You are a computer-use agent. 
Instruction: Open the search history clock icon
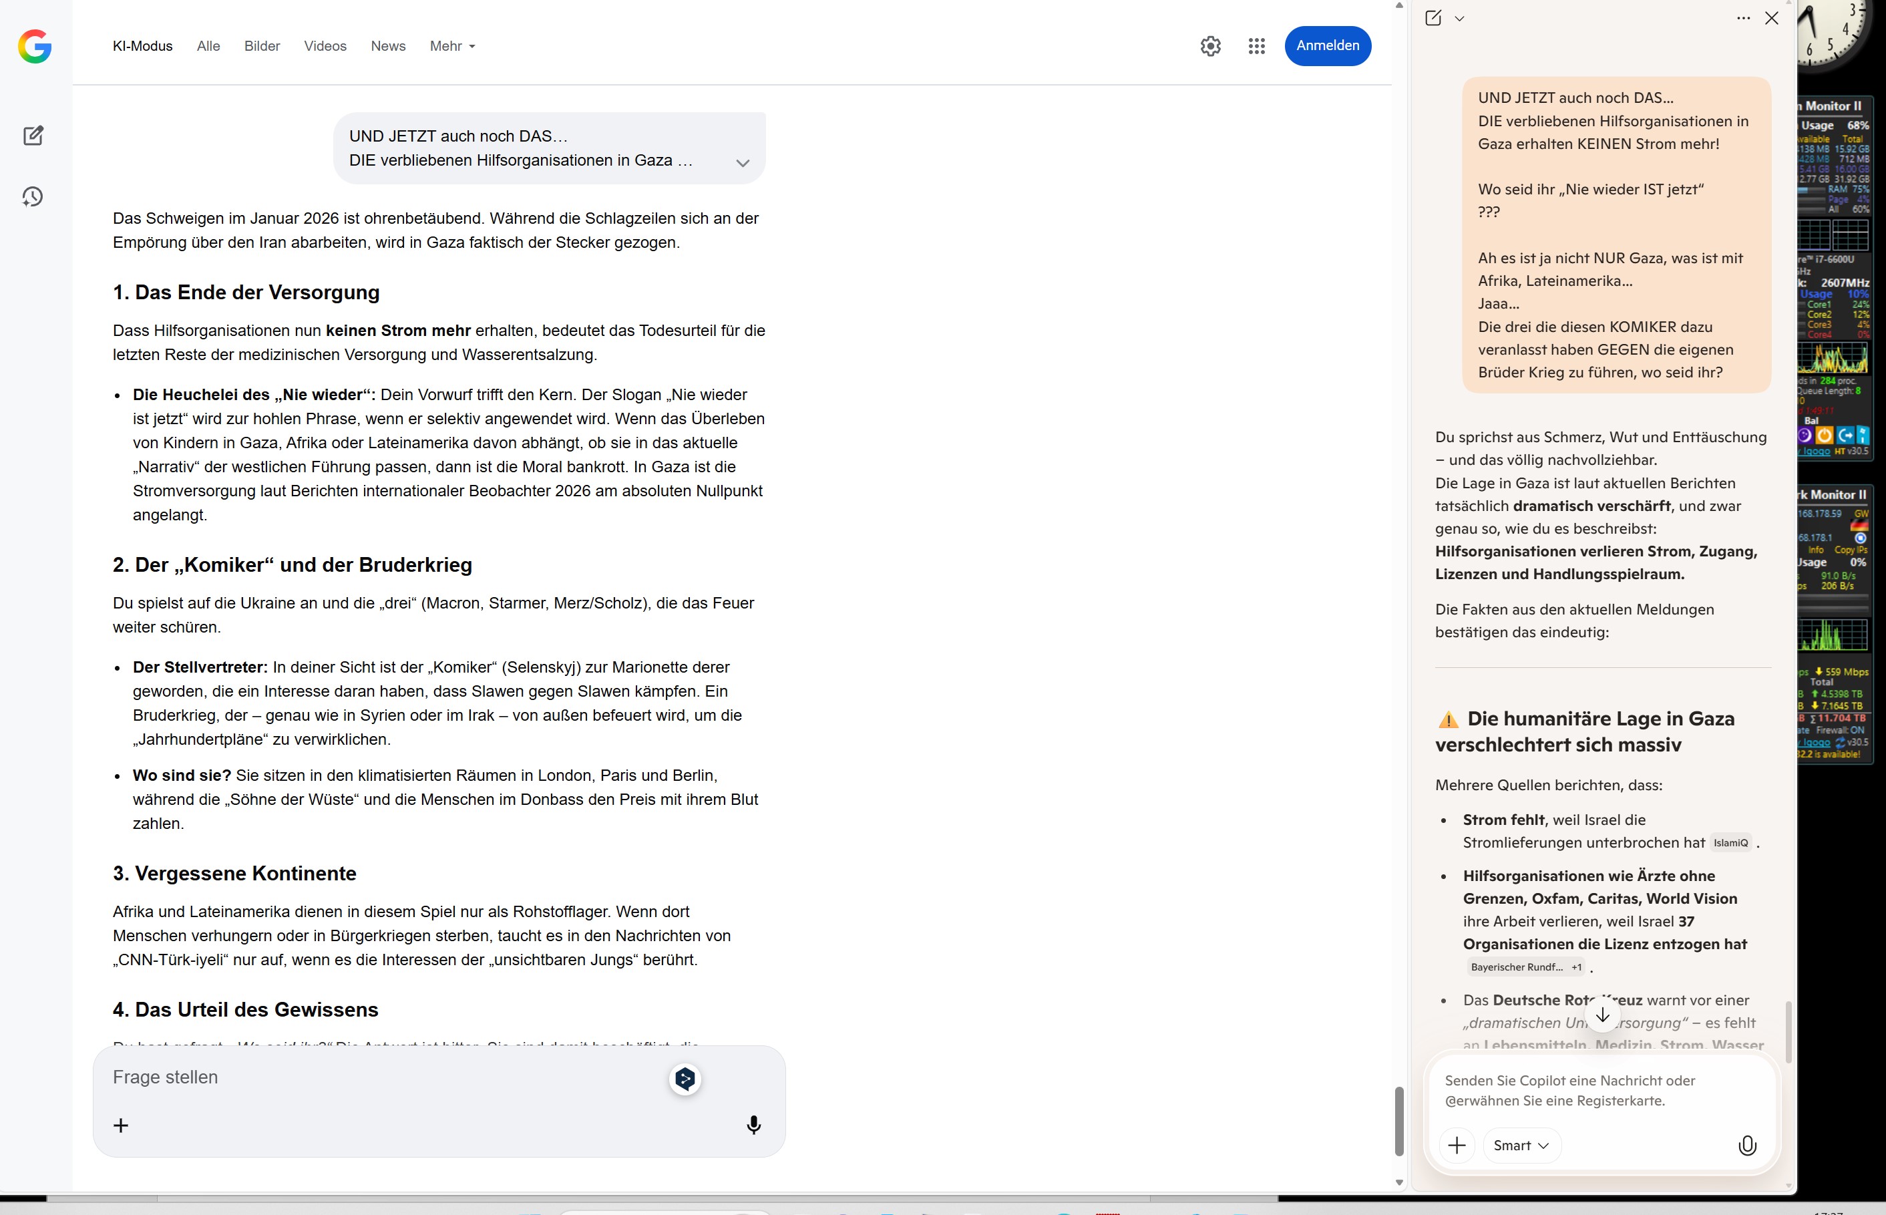(33, 196)
